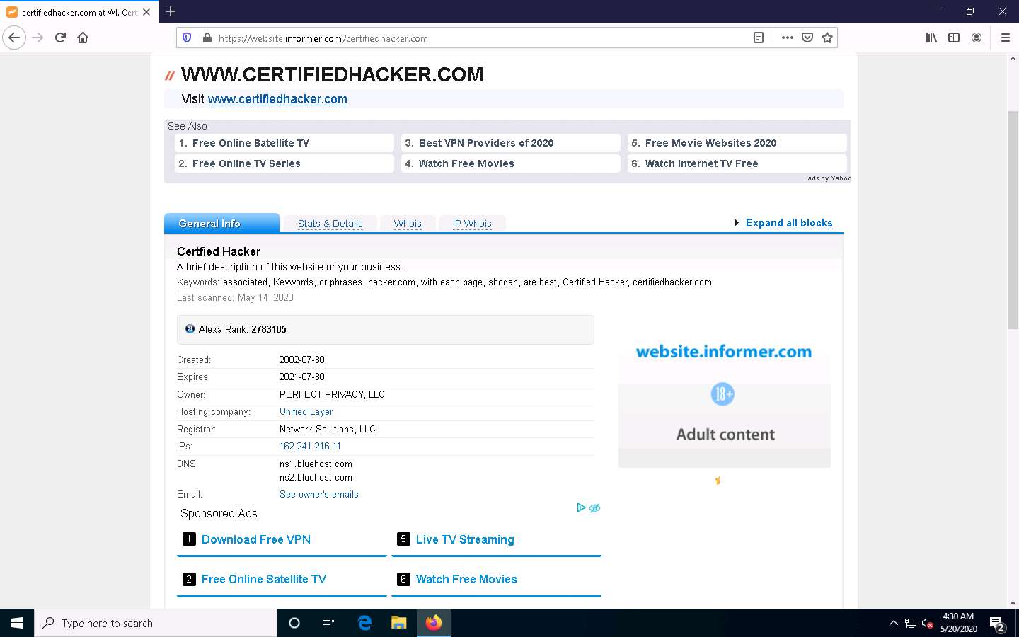
Task: Click the ns1.bluehost.com DNS entry
Action: [x=316, y=464]
